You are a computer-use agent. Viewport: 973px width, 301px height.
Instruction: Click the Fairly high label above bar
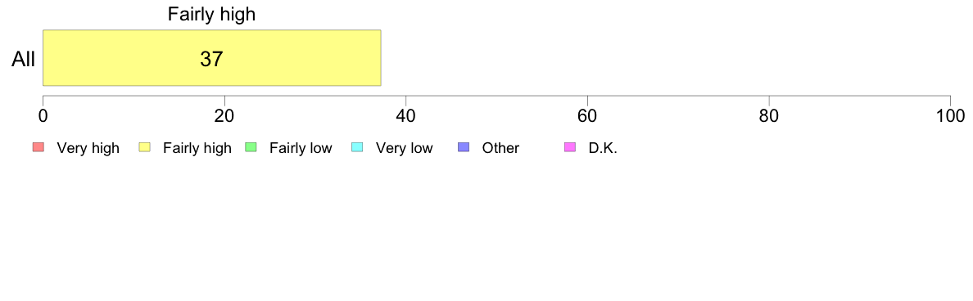click(x=211, y=14)
